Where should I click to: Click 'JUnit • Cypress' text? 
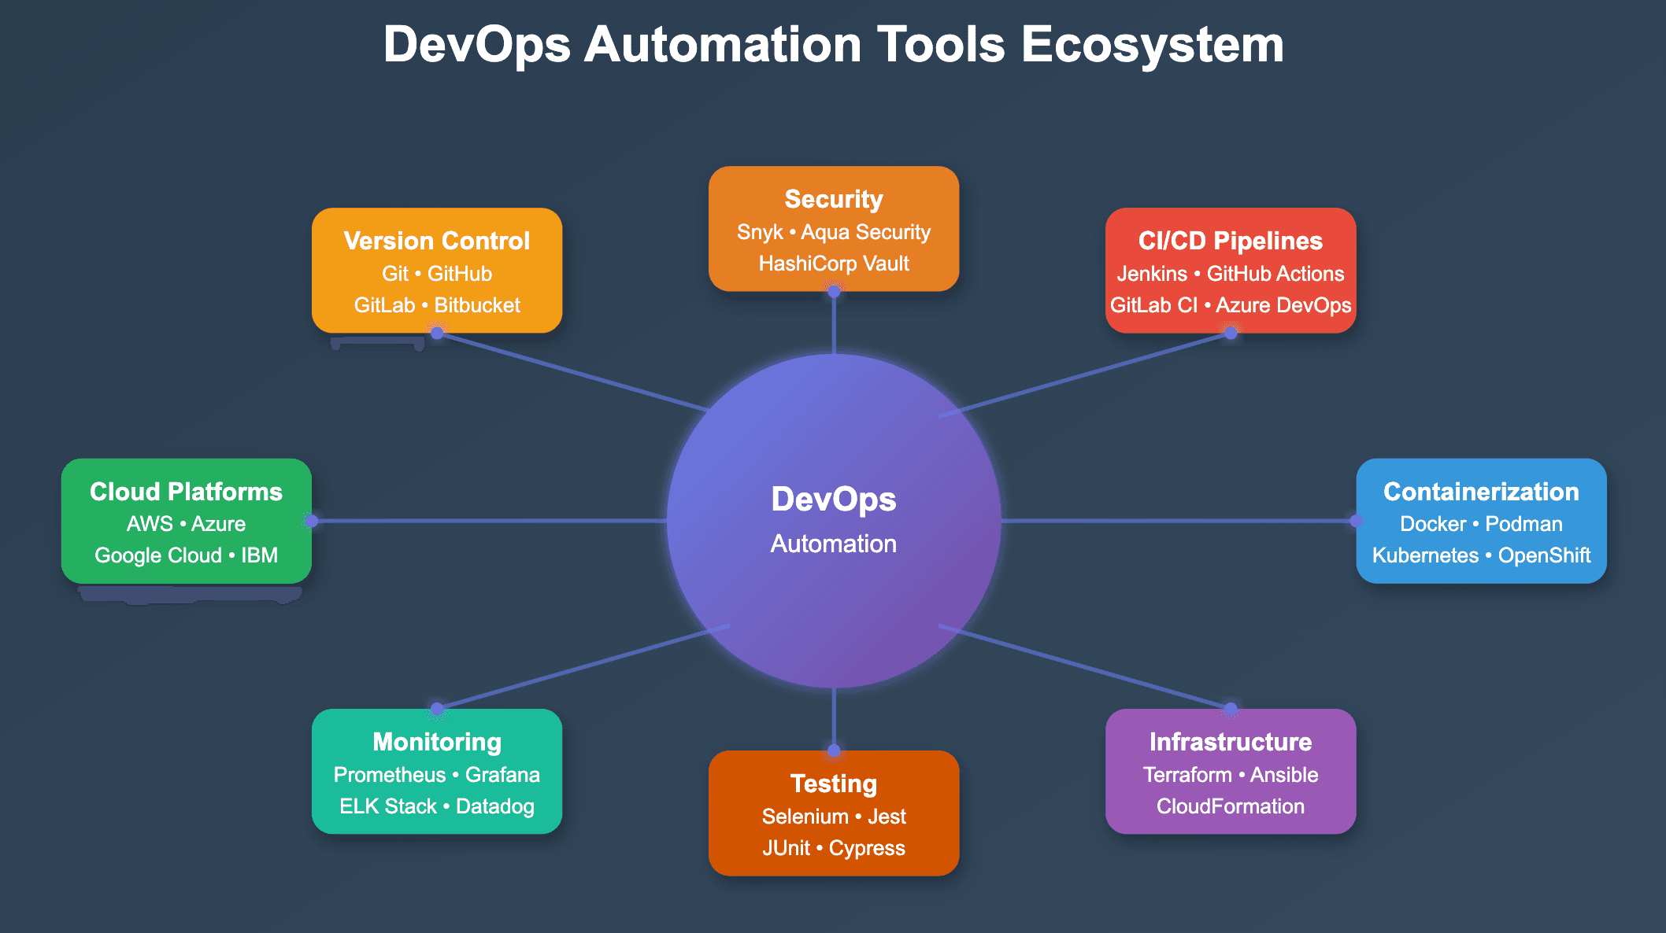pyautogui.click(x=834, y=848)
